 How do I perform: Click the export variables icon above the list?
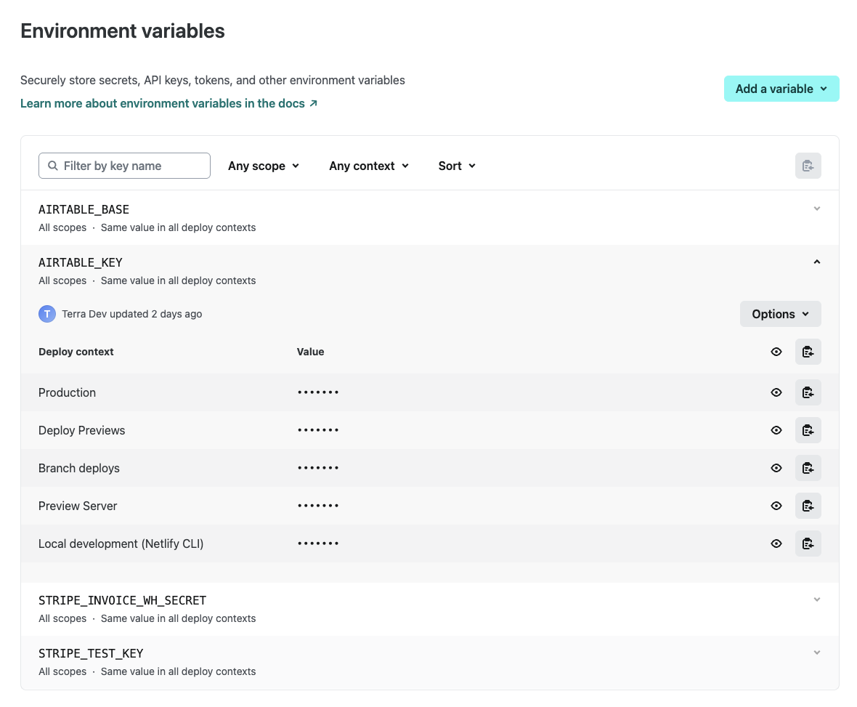[x=808, y=166]
